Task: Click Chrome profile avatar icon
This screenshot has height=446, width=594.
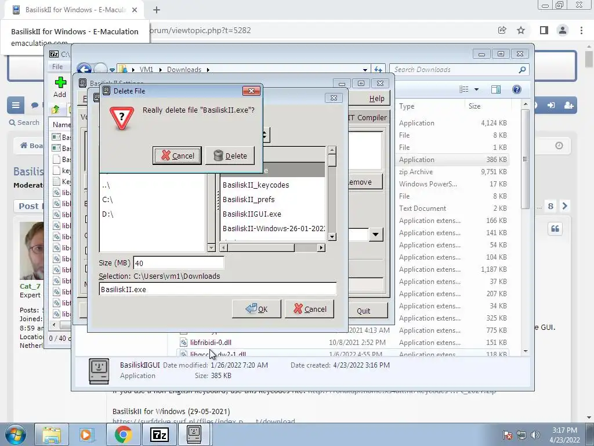Action: pos(563,30)
